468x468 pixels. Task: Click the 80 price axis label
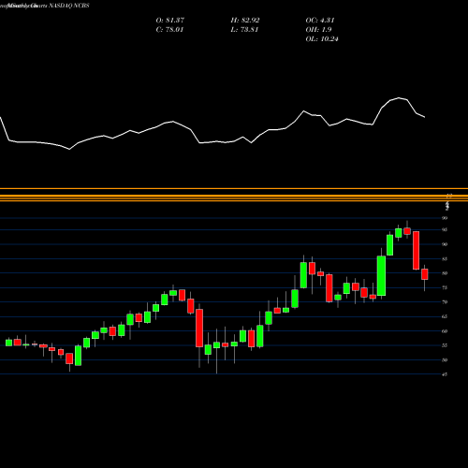(445, 273)
